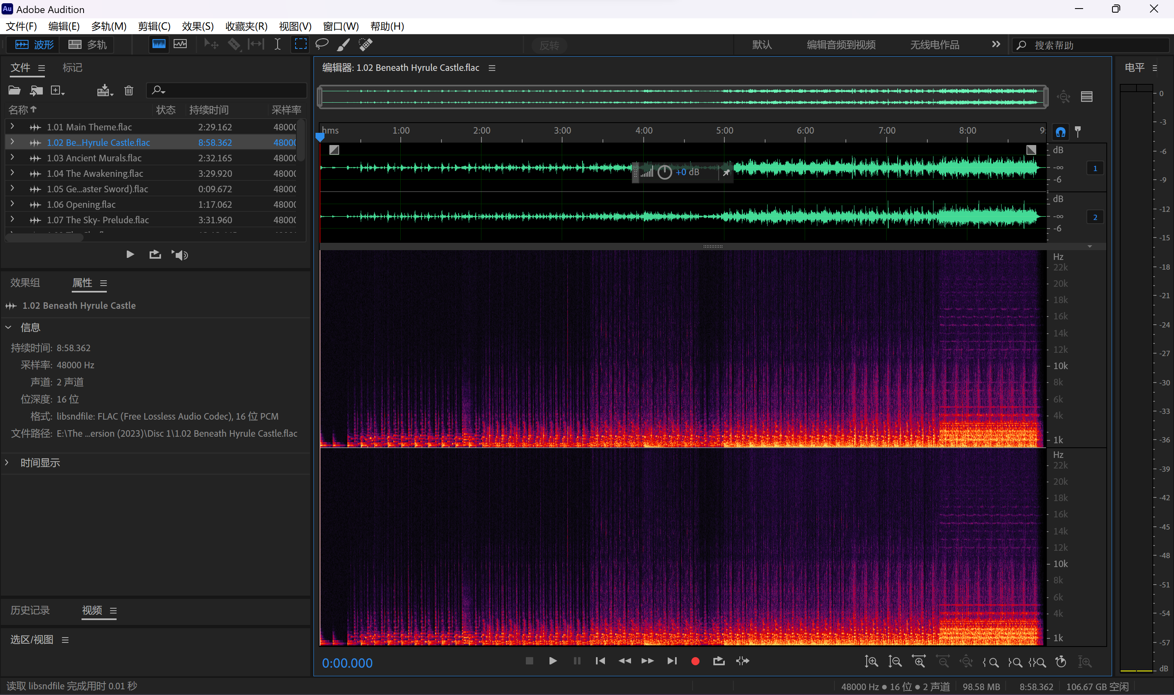Select the Spot Healing Brush tool
The height and width of the screenshot is (695, 1174).
pos(365,44)
